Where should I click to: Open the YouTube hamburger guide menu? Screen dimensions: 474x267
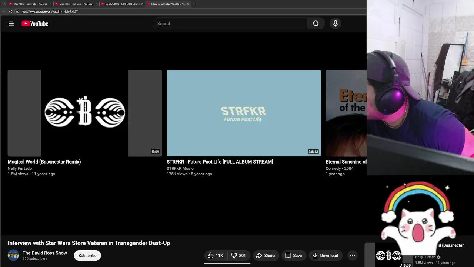click(11, 23)
